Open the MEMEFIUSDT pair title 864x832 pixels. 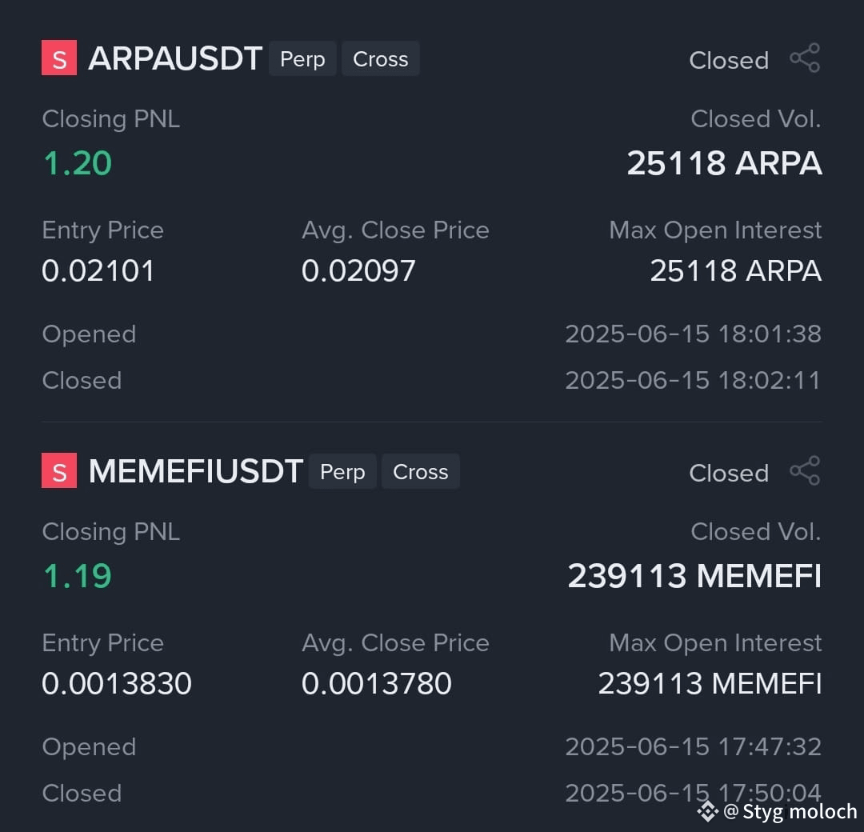(x=196, y=471)
